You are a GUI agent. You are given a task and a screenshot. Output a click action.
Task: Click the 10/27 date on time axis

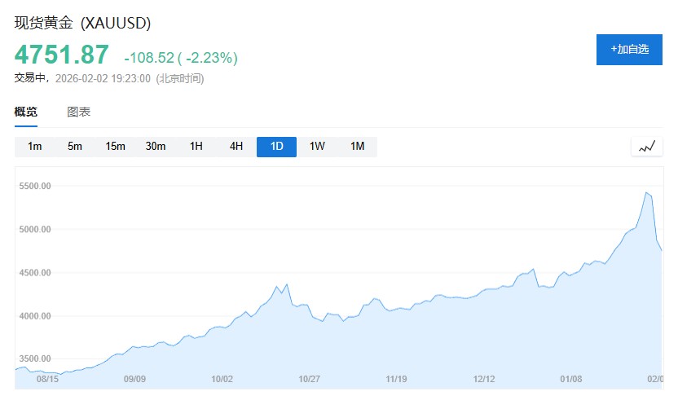[309, 379]
